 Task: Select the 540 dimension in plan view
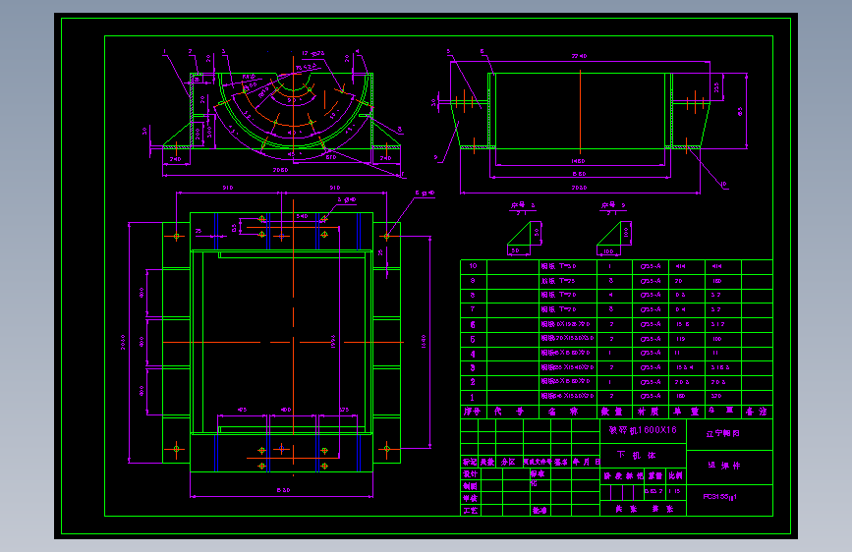(302, 216)
